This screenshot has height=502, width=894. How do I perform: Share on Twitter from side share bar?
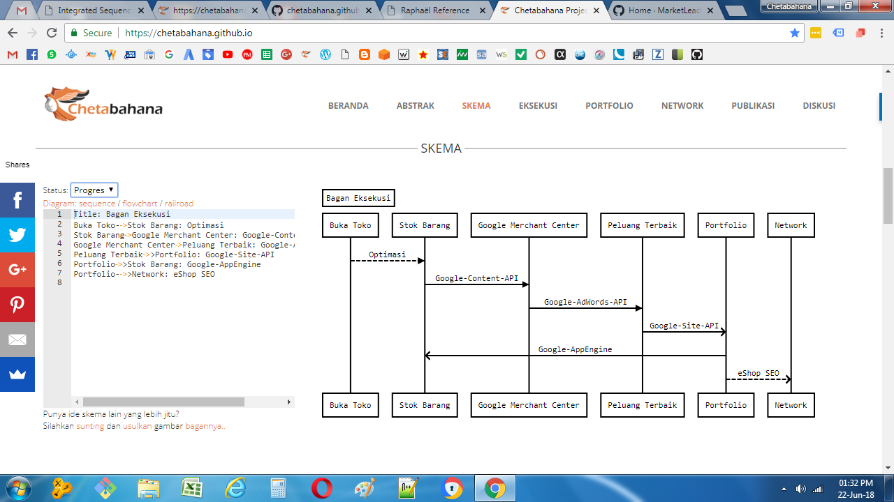point(17,235)
